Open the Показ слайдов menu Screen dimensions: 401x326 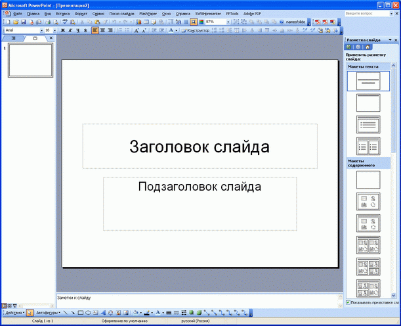click(121, 14)
